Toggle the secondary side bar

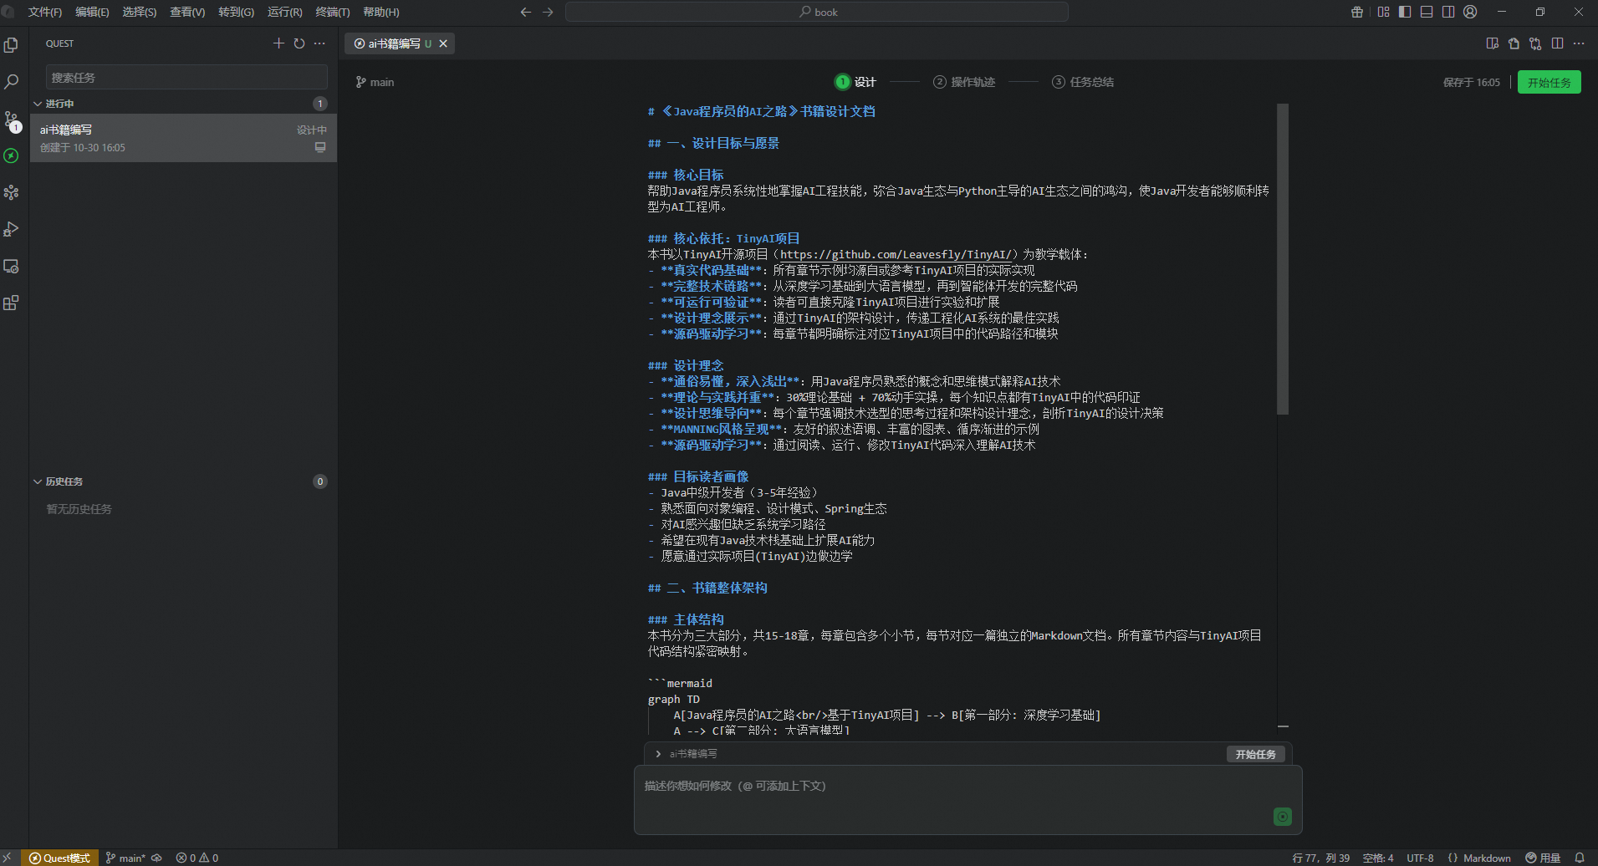pyautogui.click(x=1448, y=12)
